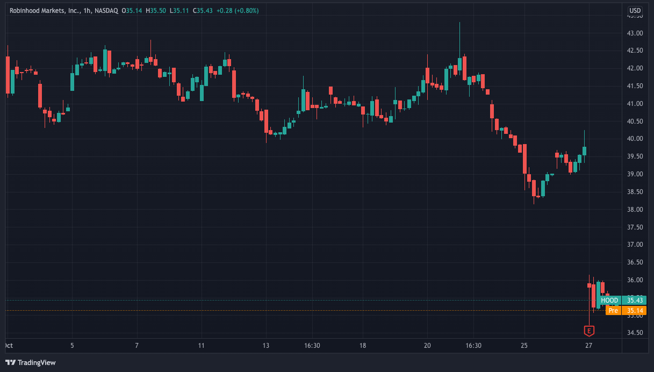The width and height of the screenshot is (654, 372).
Task: Select the low value L35.11
Action: pos(178,10)
